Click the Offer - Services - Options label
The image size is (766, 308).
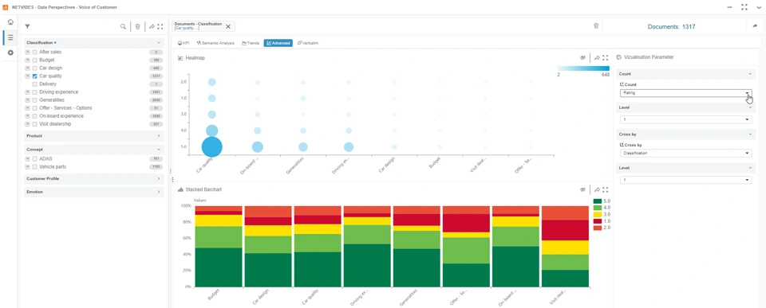point(66,108)
